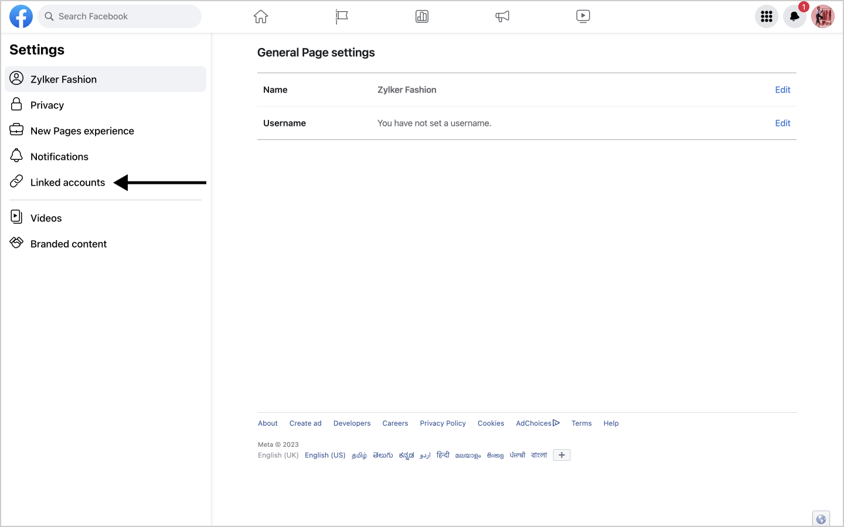Edit the page Name
The width and height of the screenshot is (844, 527).
click(x=782, y=90)
